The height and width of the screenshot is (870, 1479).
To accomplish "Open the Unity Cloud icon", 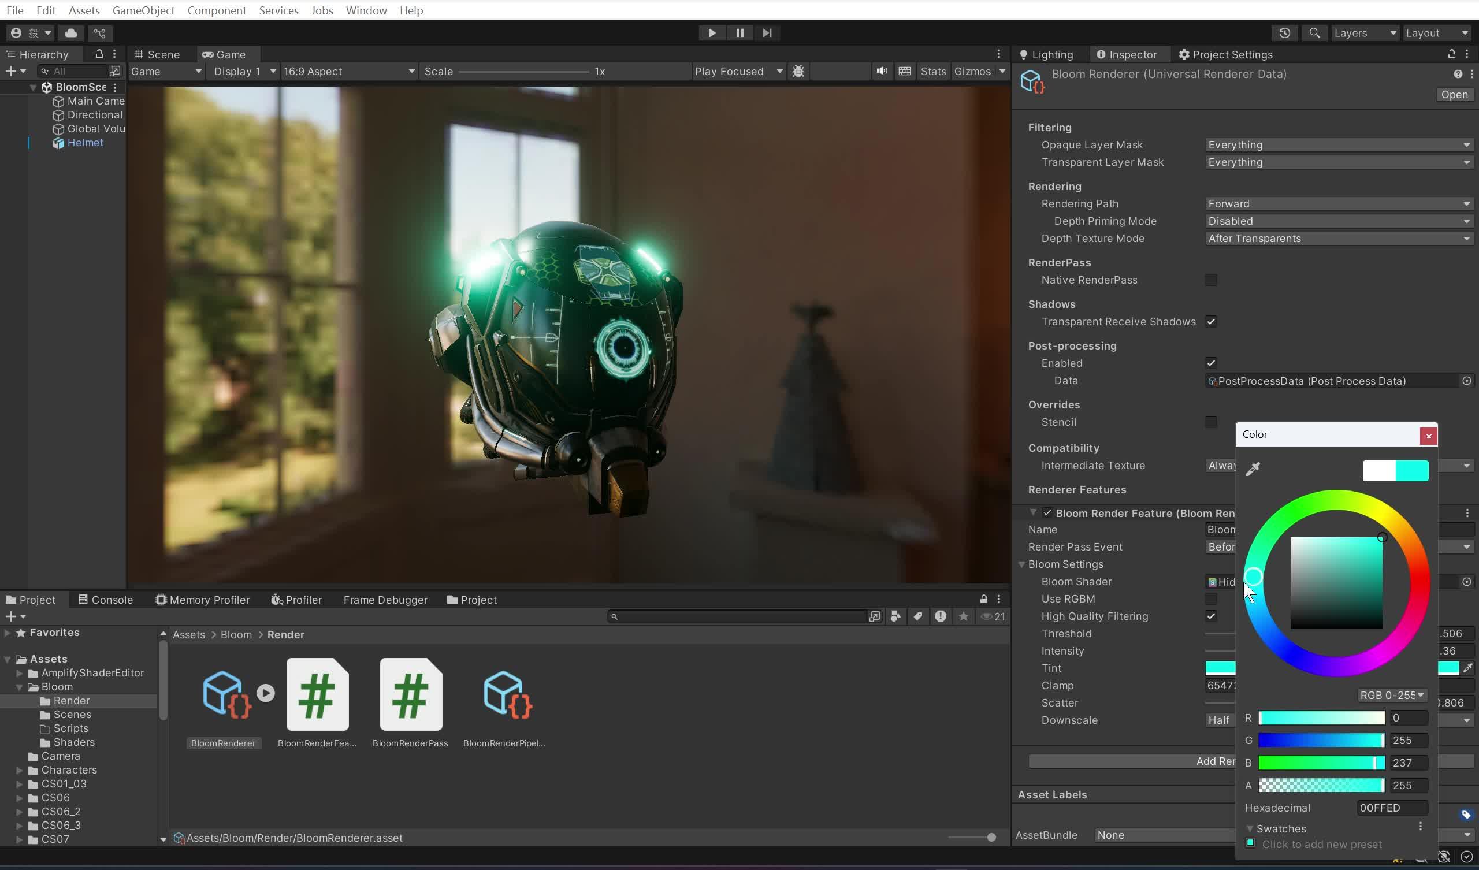I will click(71, 33).
